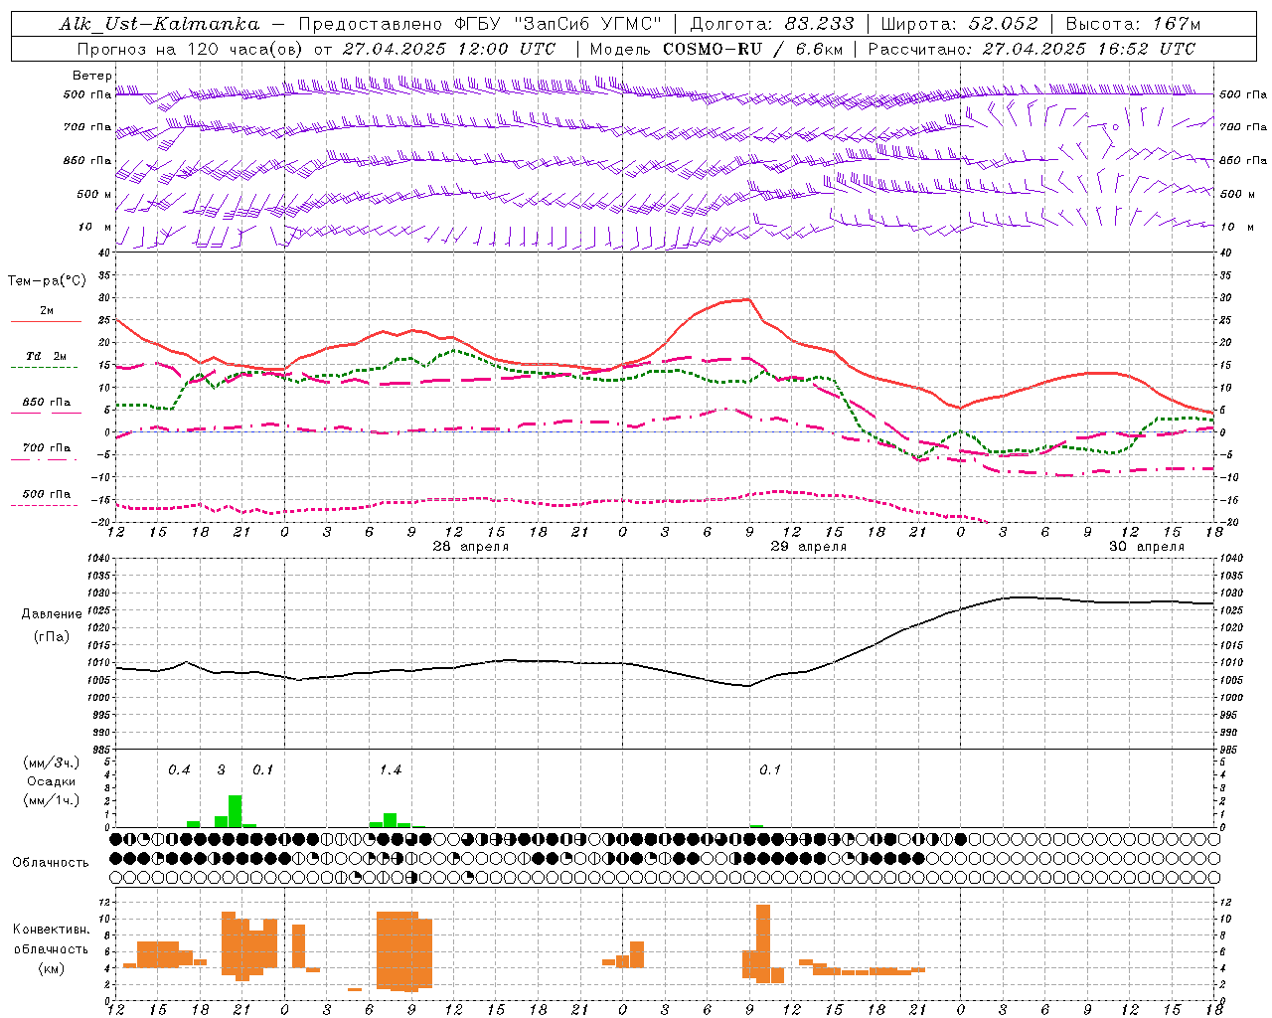Image resolution: width=1272 pixels, height=1018 pixels.
Task: Click the '29 апреля' date label
Action: point(809,547)
